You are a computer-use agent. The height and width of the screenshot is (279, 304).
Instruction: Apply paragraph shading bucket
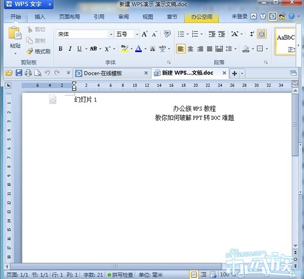246,49
